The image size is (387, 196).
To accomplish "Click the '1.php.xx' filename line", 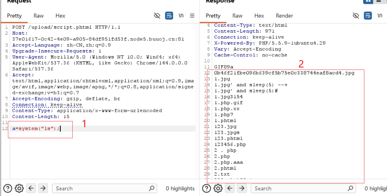I will 227,109.
